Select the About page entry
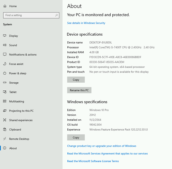Screen dimensions: 172x169 coord(13,148)
